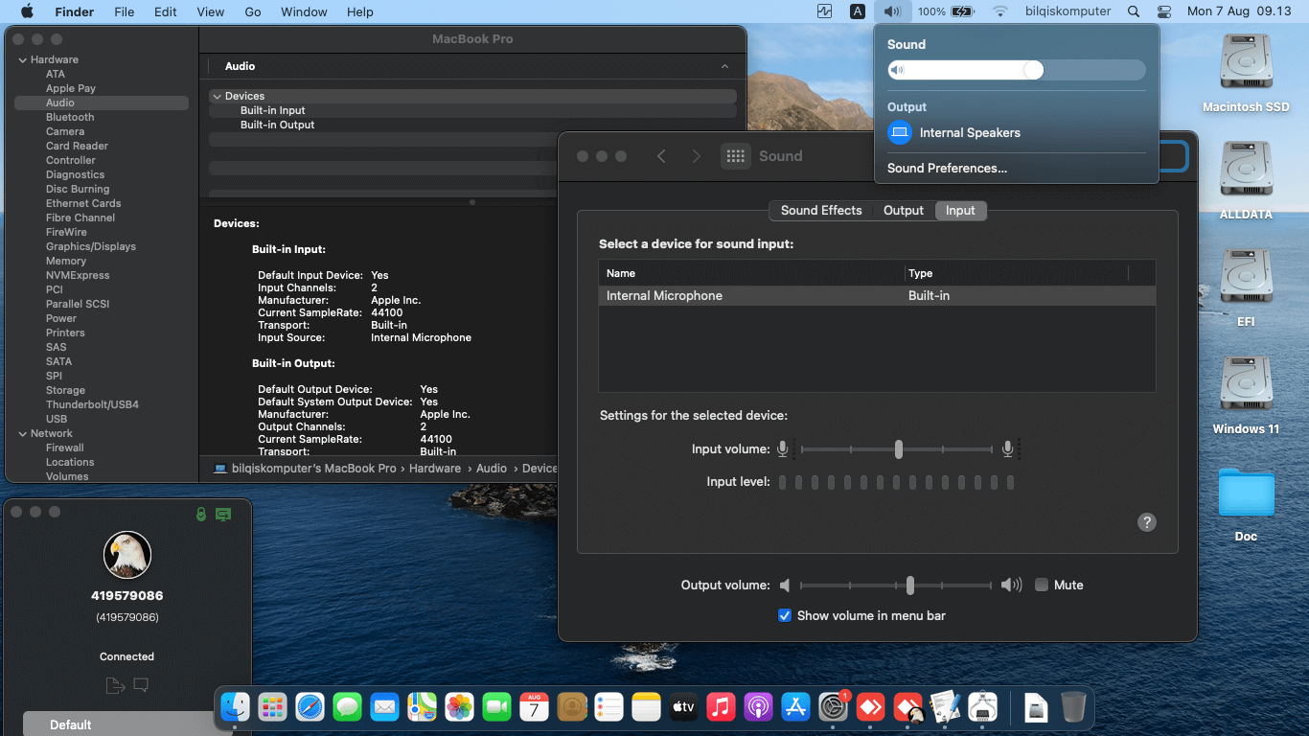Open Photos from the Dock
The width and height of the screenshot is (1309, 736).
460,707
